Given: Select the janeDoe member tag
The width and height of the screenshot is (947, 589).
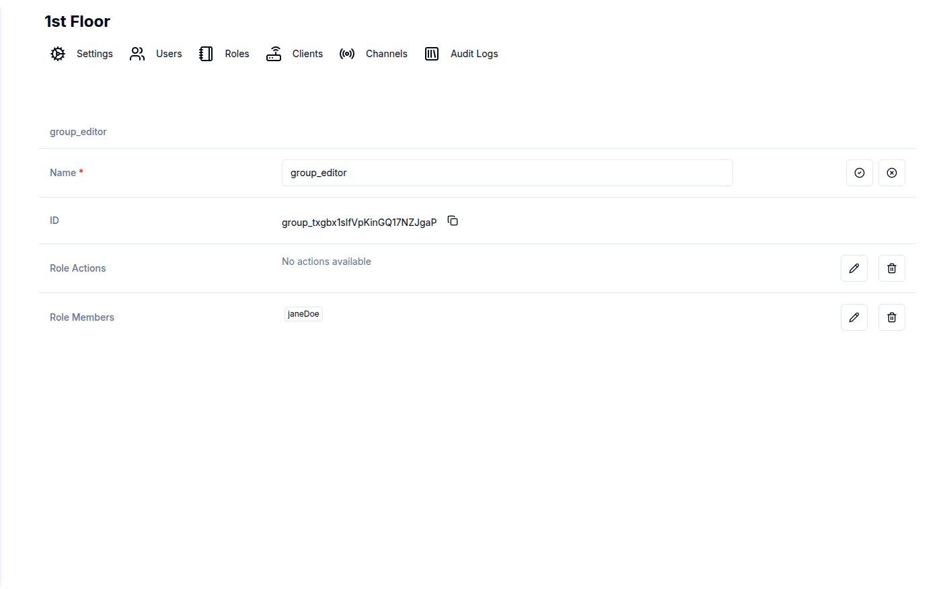Looking at the screenshot, I should pyautogui.click(x=303, y=314).
